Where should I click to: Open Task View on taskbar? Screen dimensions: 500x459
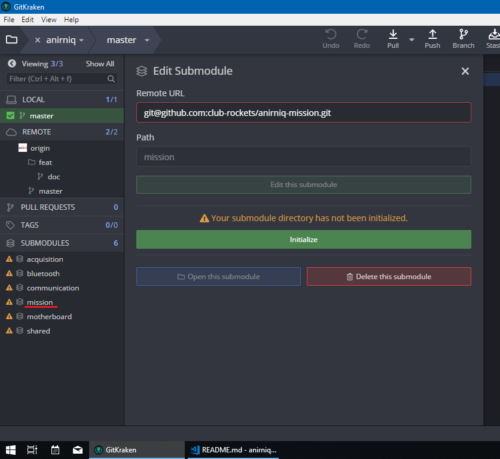coord(32,450)
